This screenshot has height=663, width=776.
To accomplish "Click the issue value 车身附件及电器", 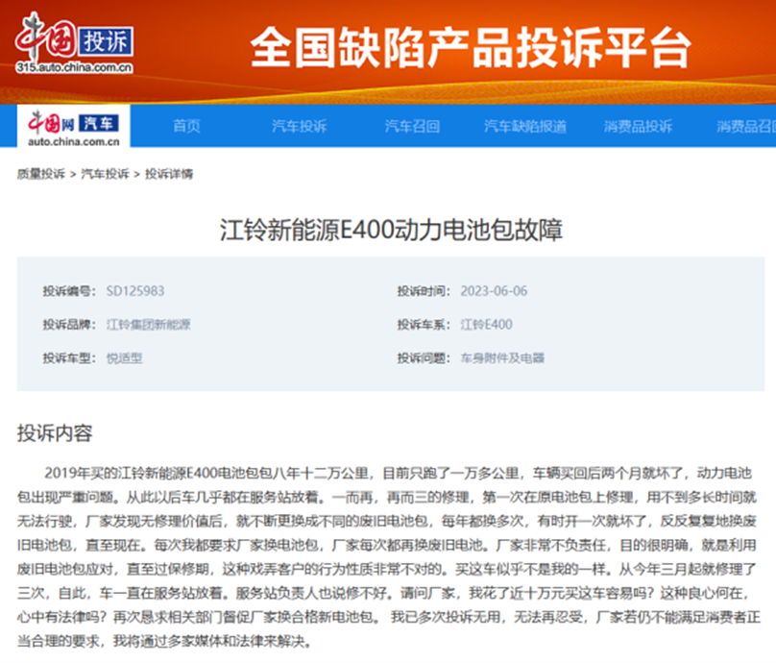I will [502, 358].
